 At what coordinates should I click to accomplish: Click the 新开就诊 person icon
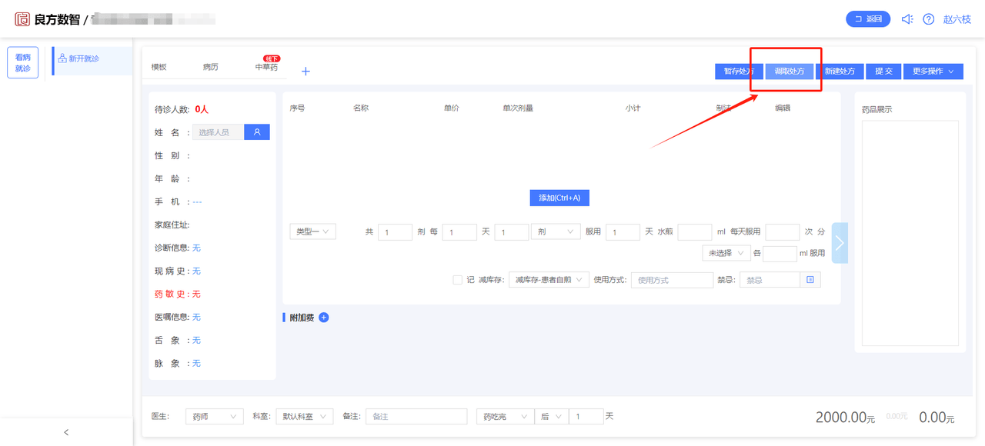(62, 58)
